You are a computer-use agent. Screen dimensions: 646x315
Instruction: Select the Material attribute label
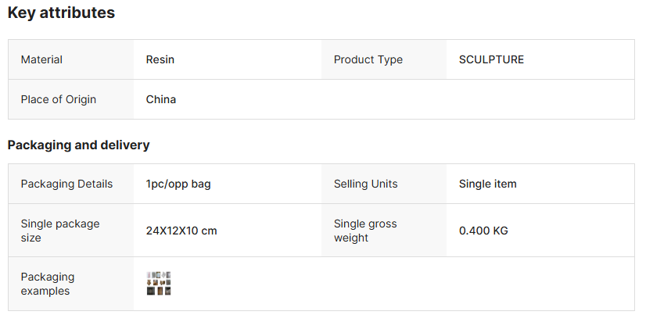[41, 59]
